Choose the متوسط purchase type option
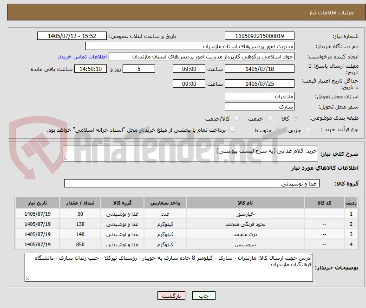The image size is (366, 308). pyautogui.click(x=278, y=129)
